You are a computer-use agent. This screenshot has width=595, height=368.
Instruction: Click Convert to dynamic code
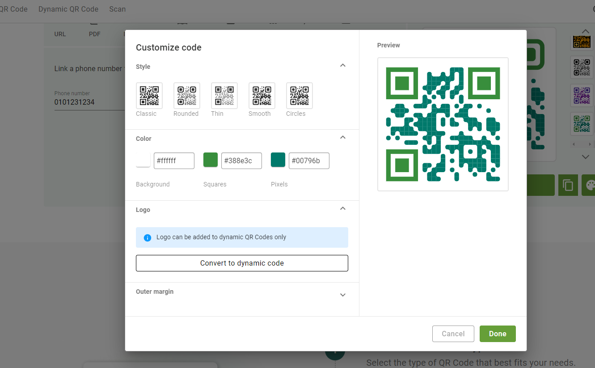click(x=242, y=263)
